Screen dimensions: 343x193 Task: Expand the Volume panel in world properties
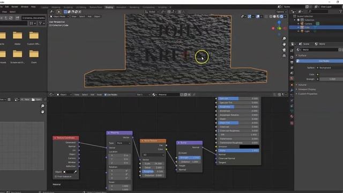pyautogui.click(x=302, y=85)
